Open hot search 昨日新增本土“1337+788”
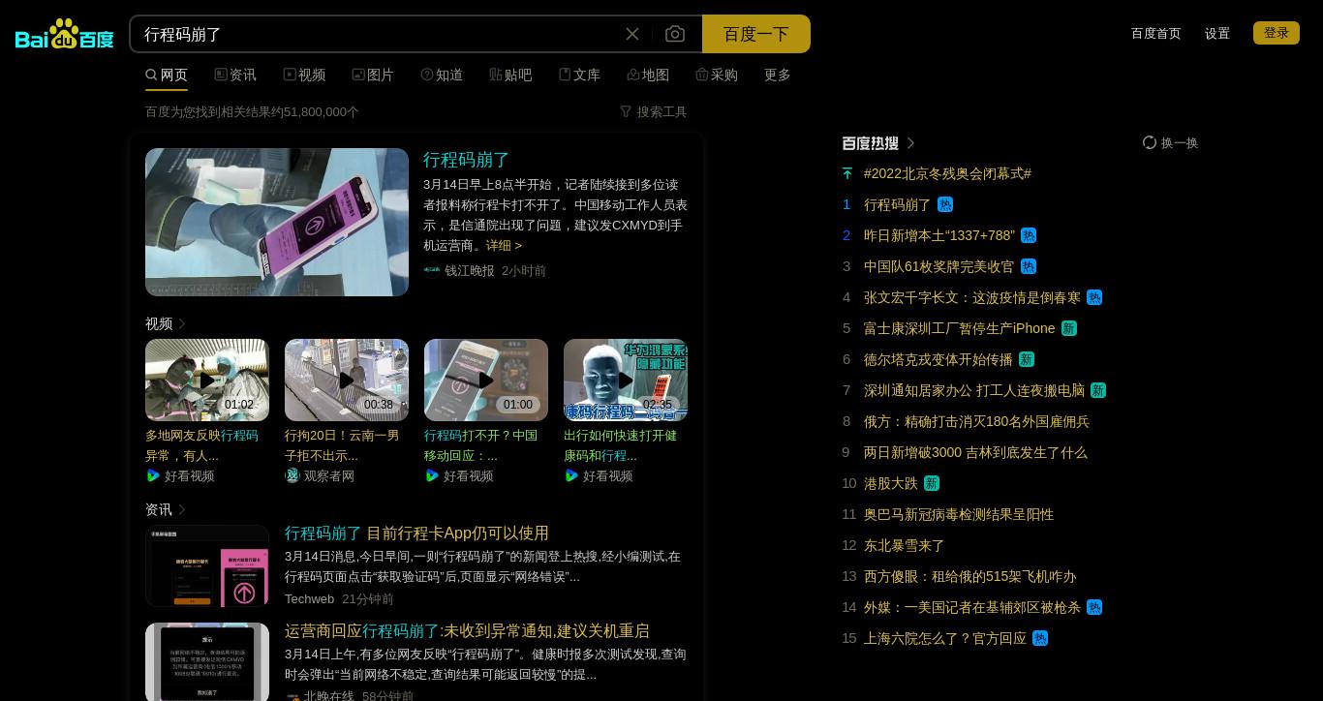 click(939, 235)
